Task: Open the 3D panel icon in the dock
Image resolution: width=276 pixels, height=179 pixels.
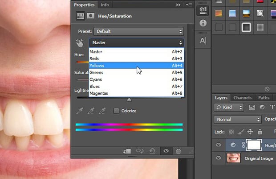Action: point(203,10)
